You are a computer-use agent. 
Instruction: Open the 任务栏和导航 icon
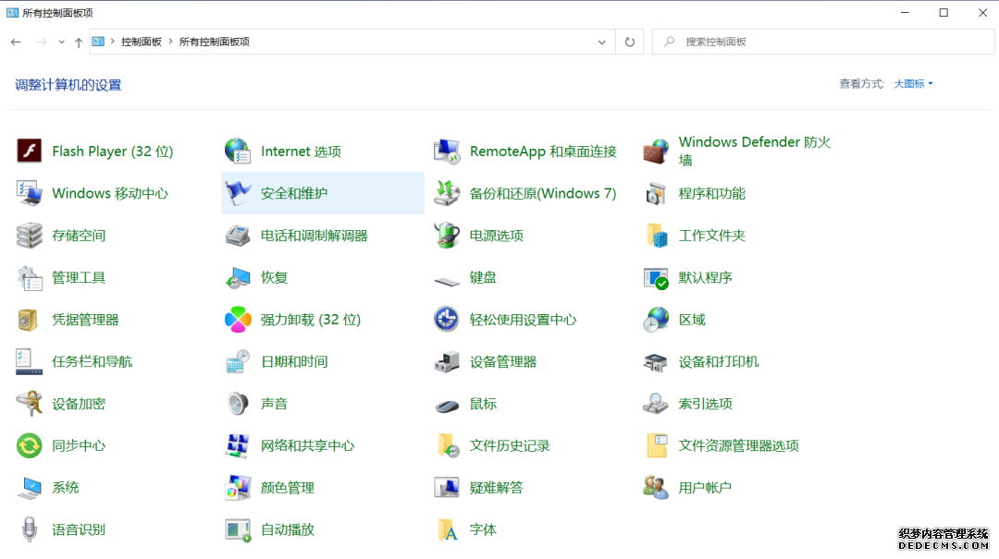30,361
